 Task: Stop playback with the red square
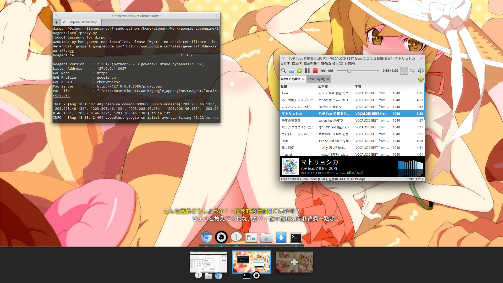click(315, 71)
